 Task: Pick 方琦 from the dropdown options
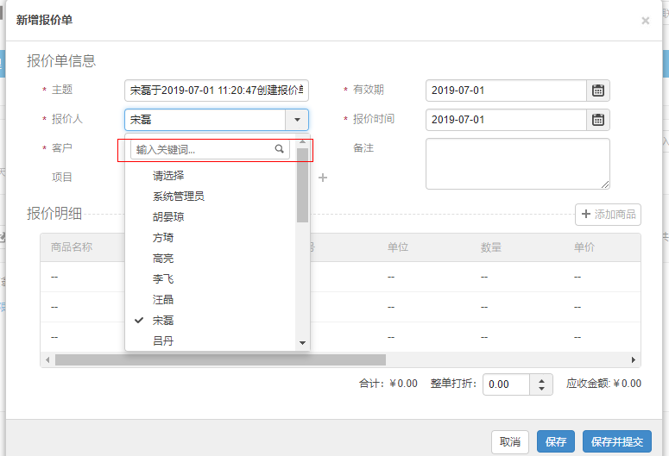pyautogui.click(x=162, y=238)
